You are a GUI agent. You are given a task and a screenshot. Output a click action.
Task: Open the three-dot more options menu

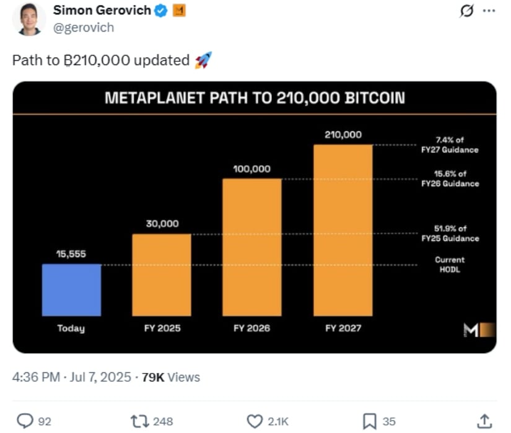tap(489, 11)
